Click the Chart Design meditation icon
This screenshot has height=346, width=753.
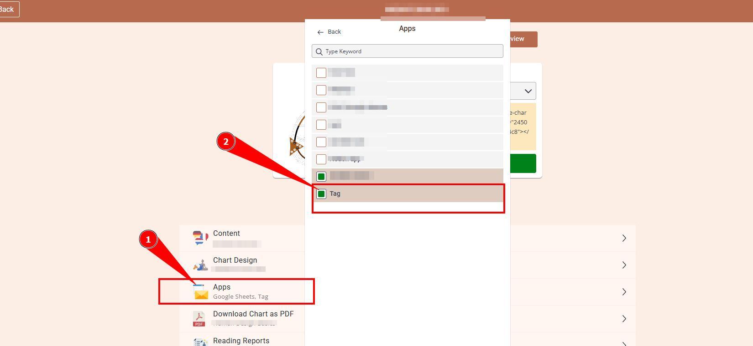point(200,265)
